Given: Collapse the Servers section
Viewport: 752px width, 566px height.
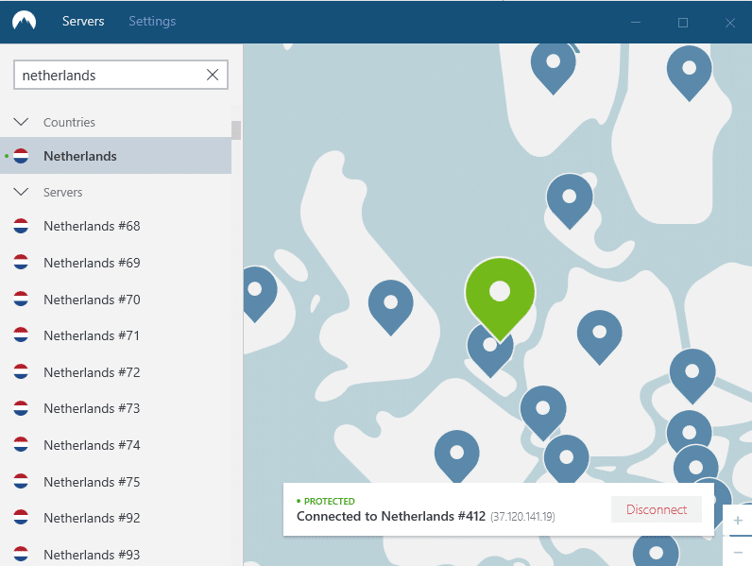Looking at the screenshot, I should (x=21, y=192).
